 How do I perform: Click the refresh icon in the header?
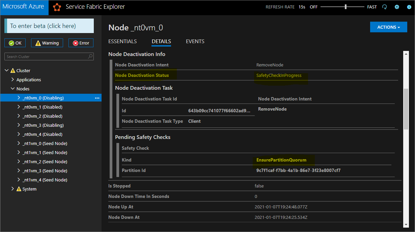(x=385, y=7)
